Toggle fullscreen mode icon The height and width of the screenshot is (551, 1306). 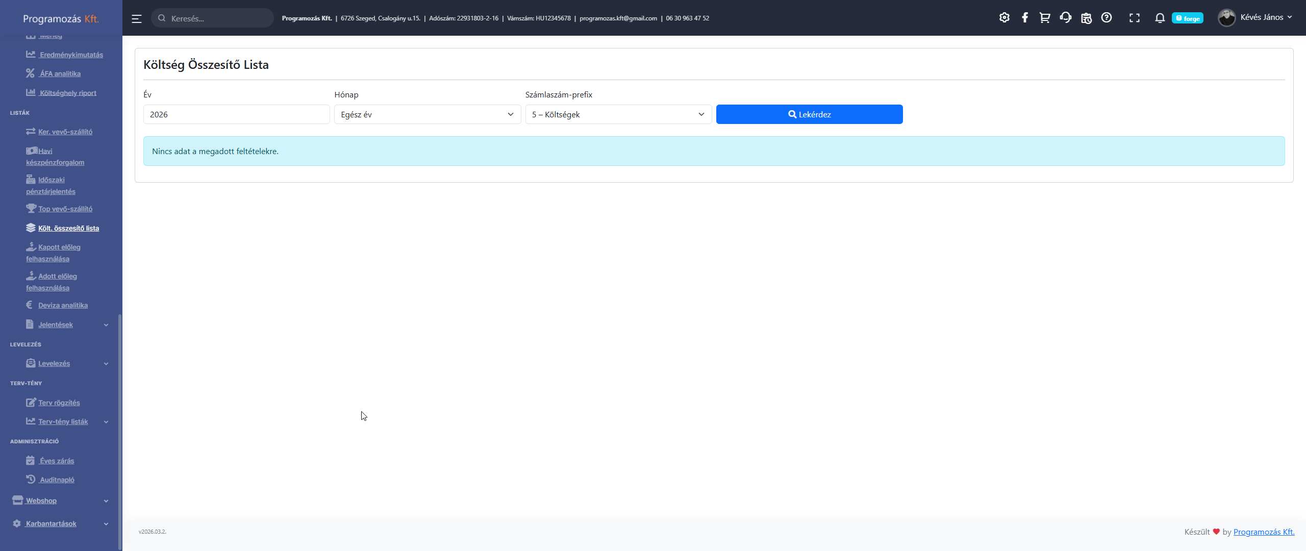pyautogui.click(x=1135, y=18)
